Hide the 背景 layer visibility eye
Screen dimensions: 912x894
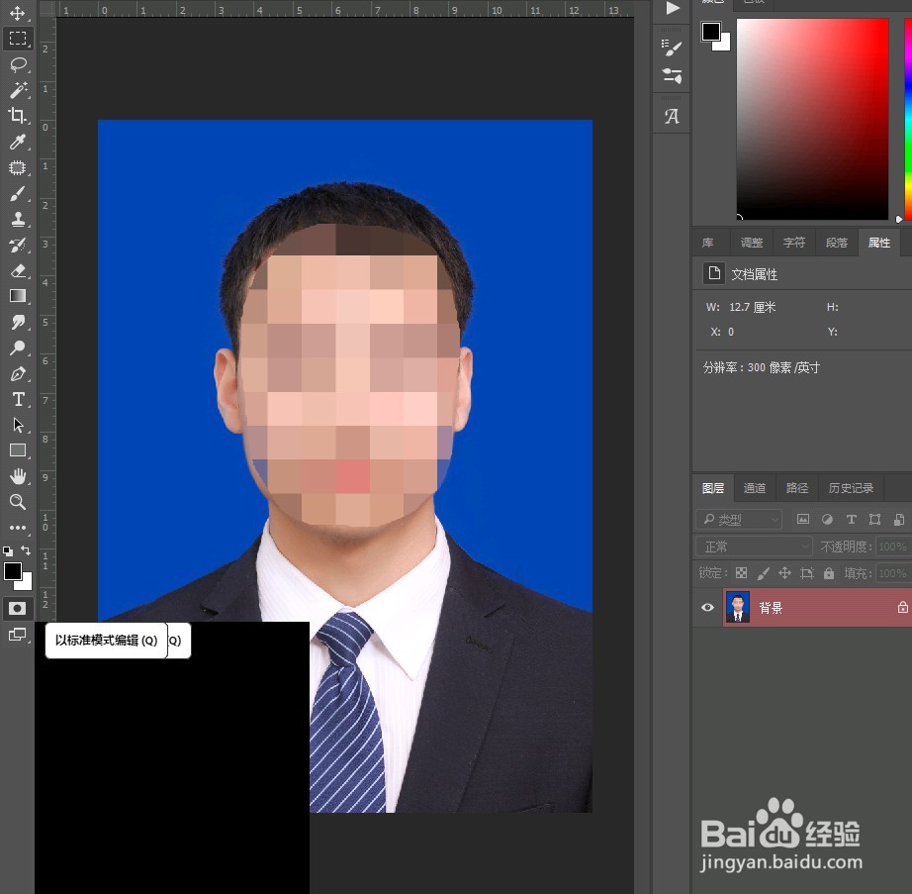706,607
